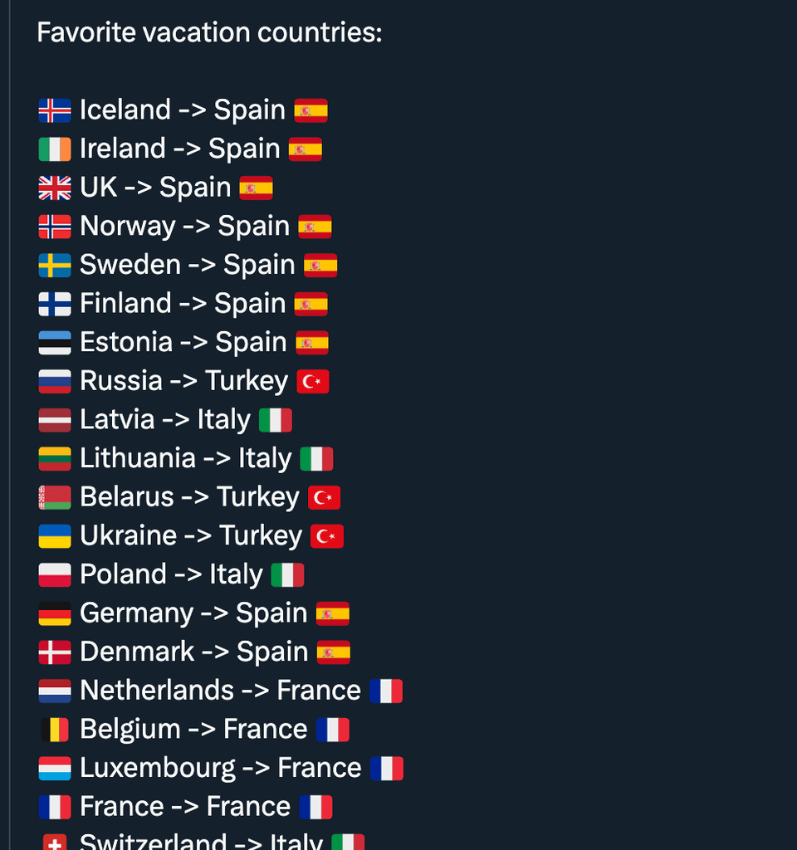
Task: Click the Denmark flag emoji
Action: (x=55, y=652)
